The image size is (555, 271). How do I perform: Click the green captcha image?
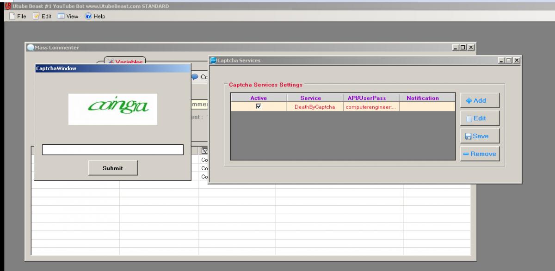113,109
